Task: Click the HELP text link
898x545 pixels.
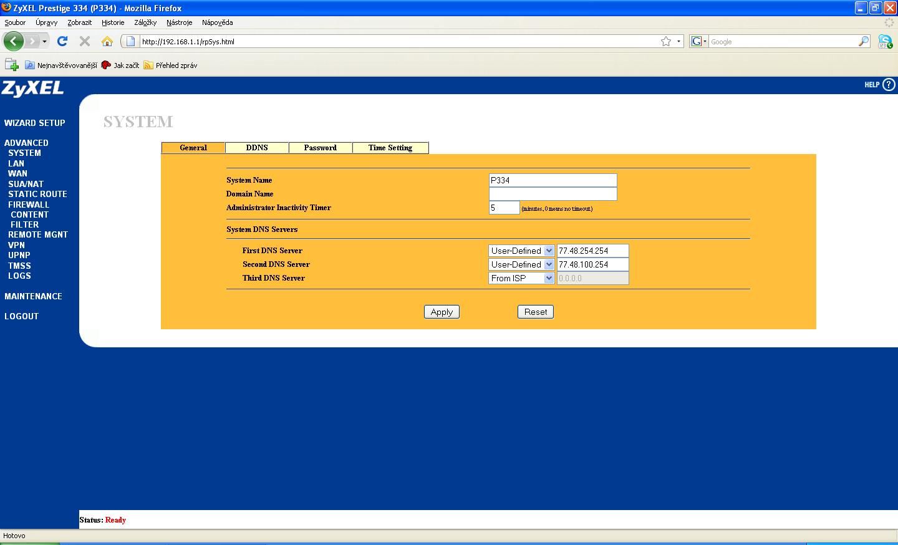Action: [x=872, y=85]
